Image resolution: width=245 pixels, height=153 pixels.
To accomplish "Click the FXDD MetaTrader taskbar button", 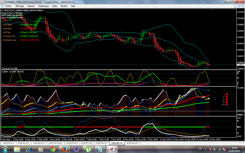I will tap(112, 149).
